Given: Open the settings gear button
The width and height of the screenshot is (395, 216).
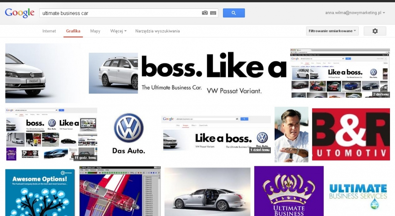Looking at the screenshot, I should click(x=375, y=31).
